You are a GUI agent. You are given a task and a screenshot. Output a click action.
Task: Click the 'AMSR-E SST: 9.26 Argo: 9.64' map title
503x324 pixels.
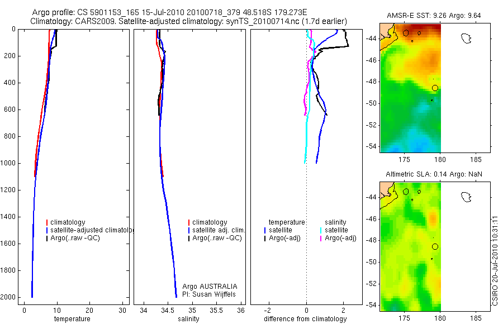[434, 16]
